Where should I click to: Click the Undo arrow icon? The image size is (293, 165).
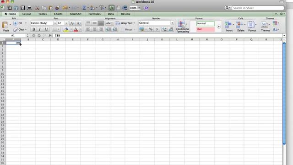point(65,8)
